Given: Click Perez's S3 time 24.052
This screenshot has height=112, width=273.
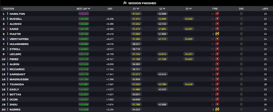Looking at the screenshot, I should (189, 59).
